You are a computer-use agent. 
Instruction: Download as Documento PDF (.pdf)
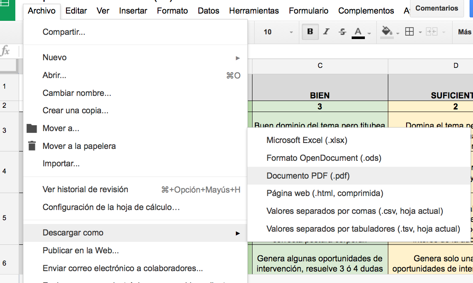tap(358, 176)
